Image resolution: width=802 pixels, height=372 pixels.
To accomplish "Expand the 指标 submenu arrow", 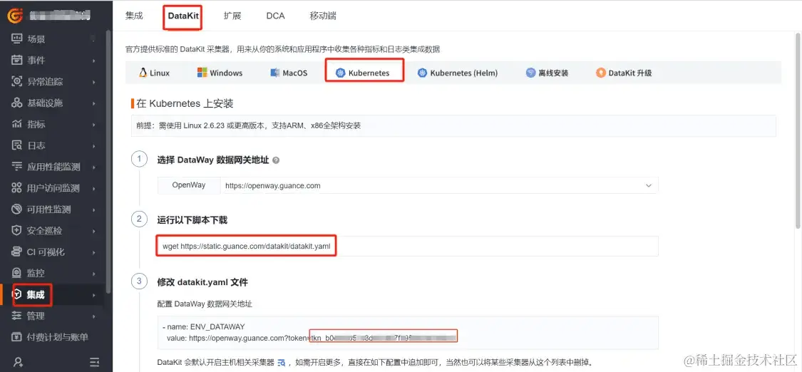I will (94, 125).
